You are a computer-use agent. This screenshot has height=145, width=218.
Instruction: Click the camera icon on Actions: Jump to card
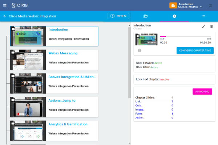[13, 100]
